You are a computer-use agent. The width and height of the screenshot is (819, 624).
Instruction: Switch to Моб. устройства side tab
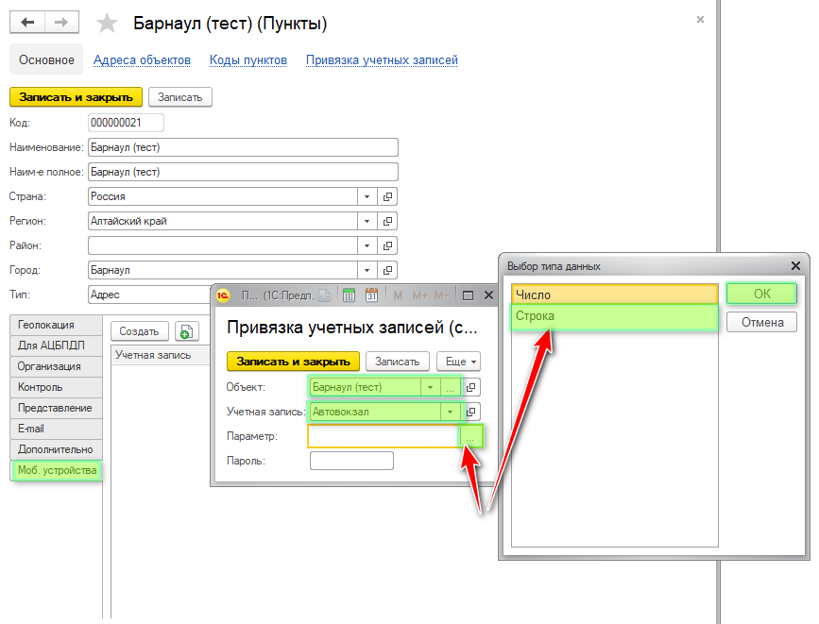(x=57, y=470)
